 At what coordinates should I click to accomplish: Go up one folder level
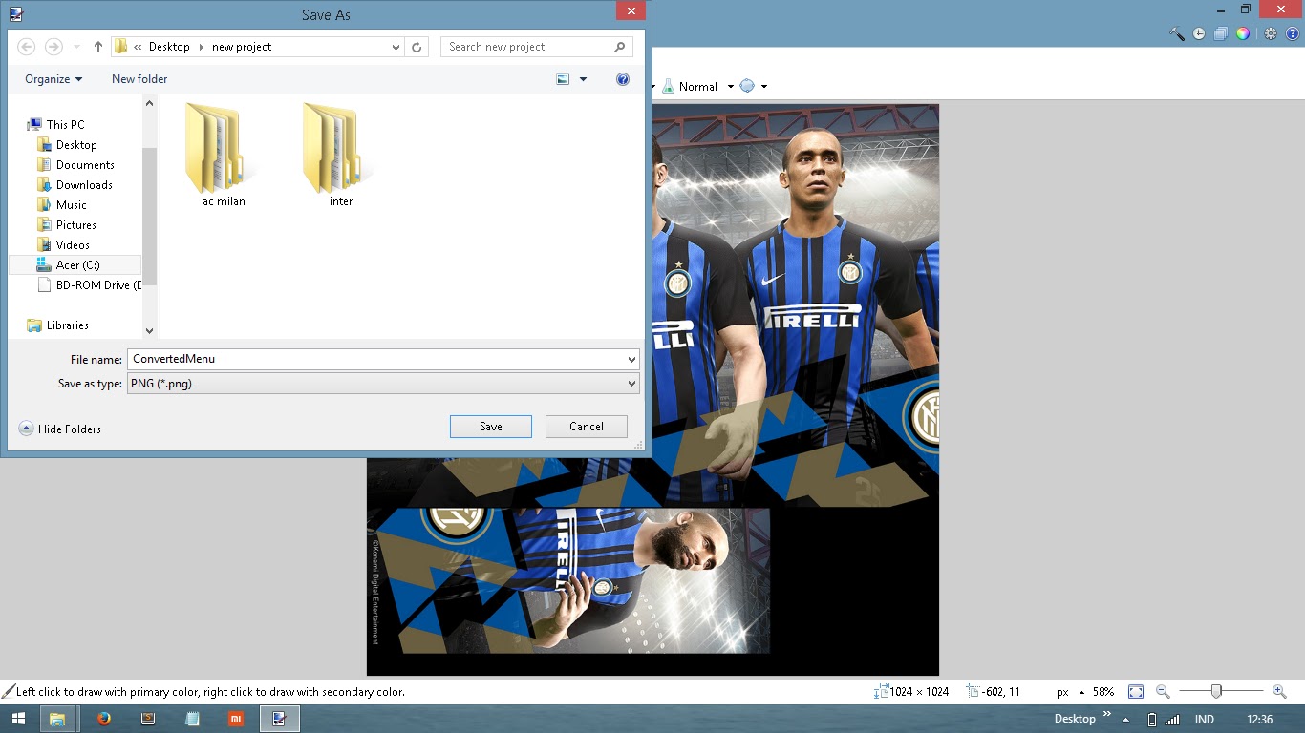tap(97, 47)
